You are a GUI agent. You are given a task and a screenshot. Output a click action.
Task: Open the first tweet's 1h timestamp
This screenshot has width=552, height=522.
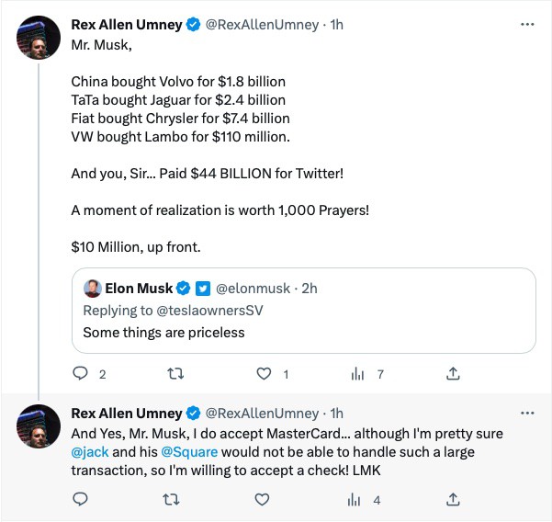click(336, 26)
